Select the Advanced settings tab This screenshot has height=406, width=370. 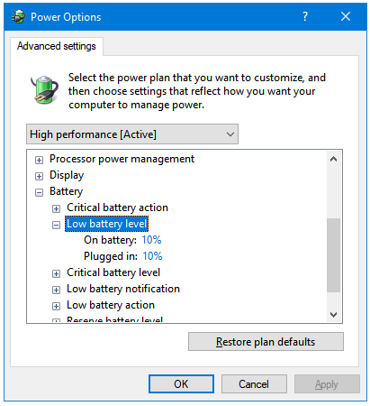pyautogui.click(x=57, y=46)
